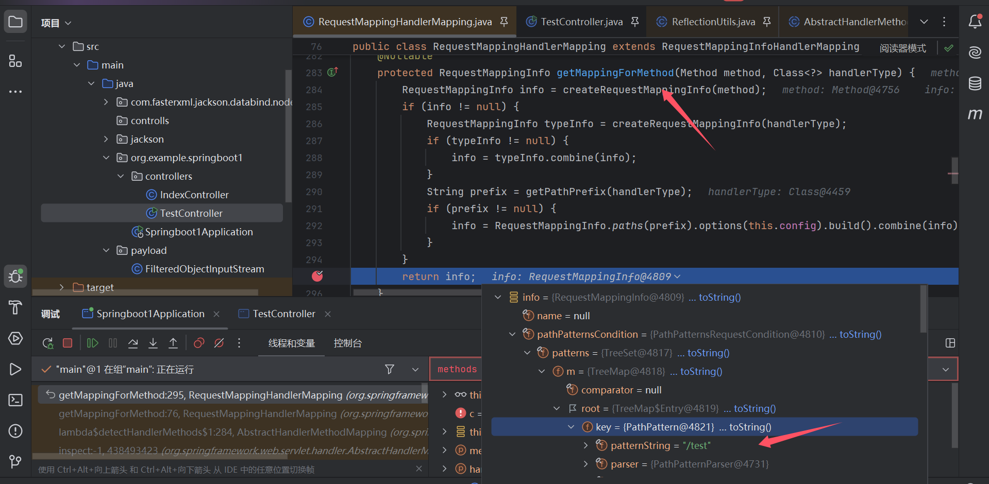Step into the method
This screenshot has width=989, height=484.
click(x=153, y=343)
